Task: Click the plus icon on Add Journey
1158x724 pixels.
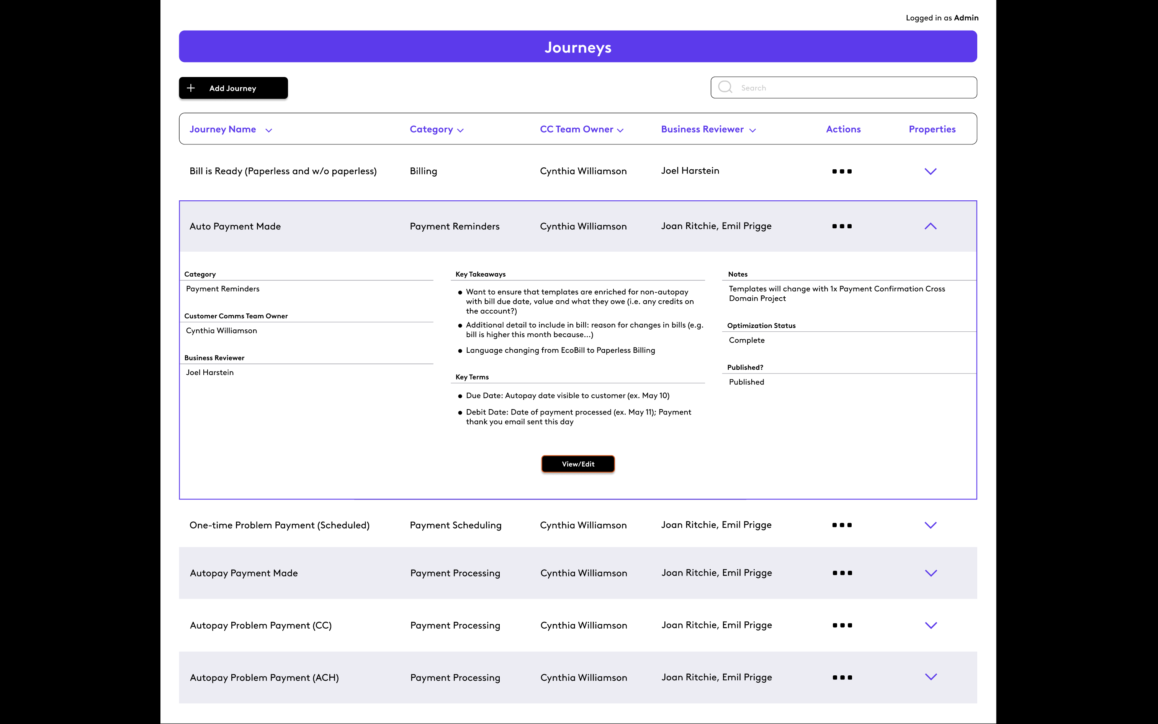Action: pos(191,88)
